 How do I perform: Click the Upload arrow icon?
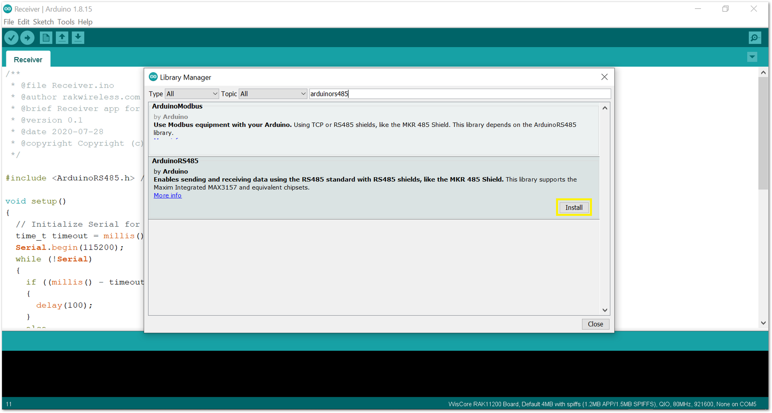tap(27, 38)
